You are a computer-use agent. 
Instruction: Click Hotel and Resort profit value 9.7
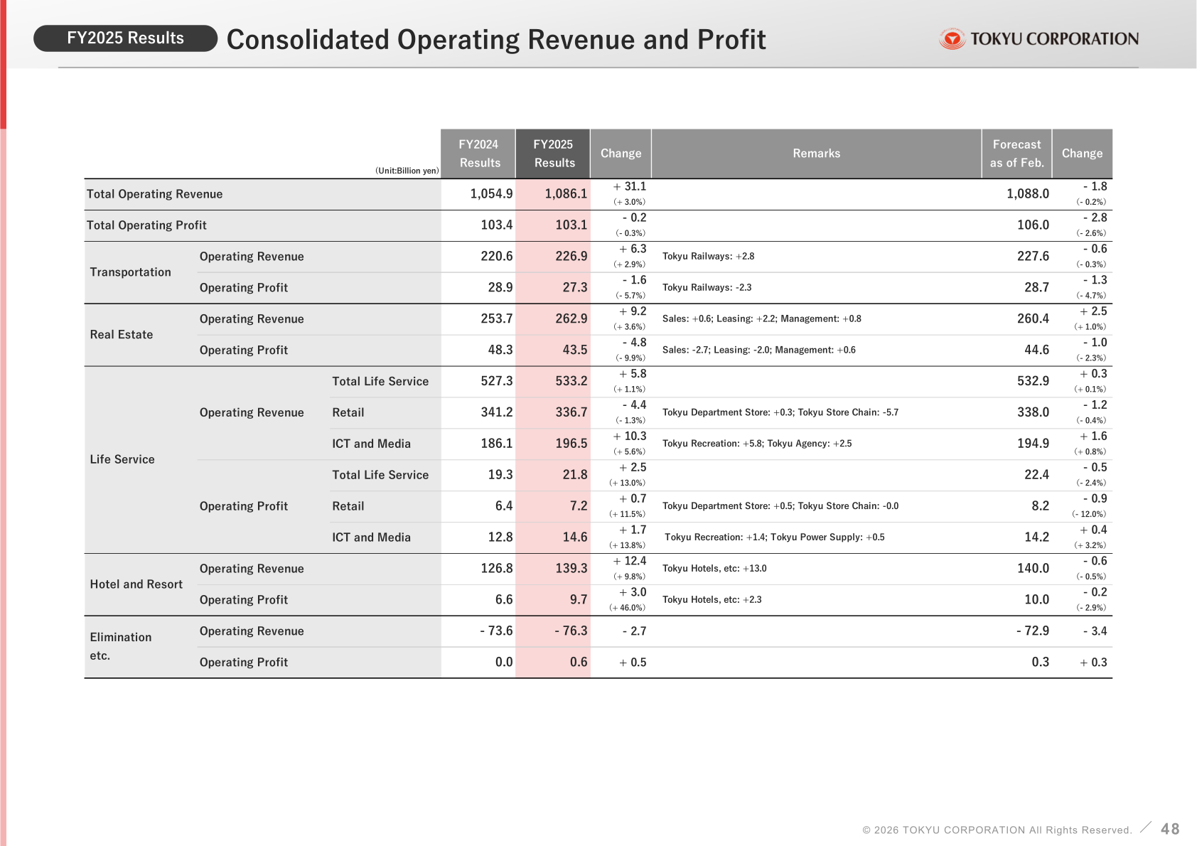coord(579,601)
